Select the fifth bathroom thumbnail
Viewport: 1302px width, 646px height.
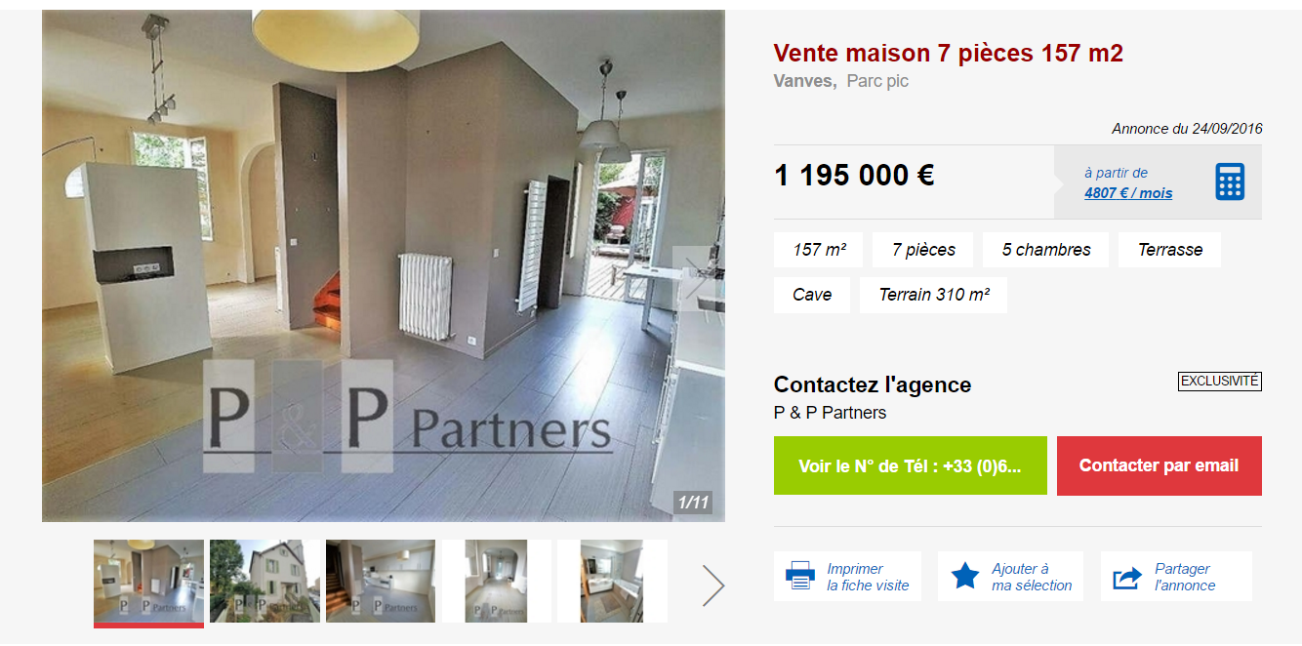pyautogui.click(x=612, y=581)
